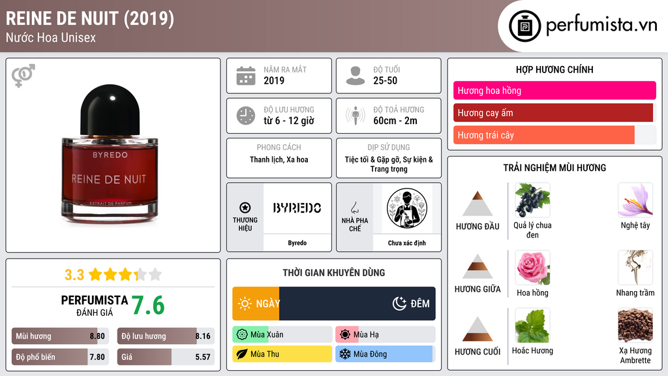Click the Hoa hồng note image
This screenshot has height=376, width=668.
(532, 268)
